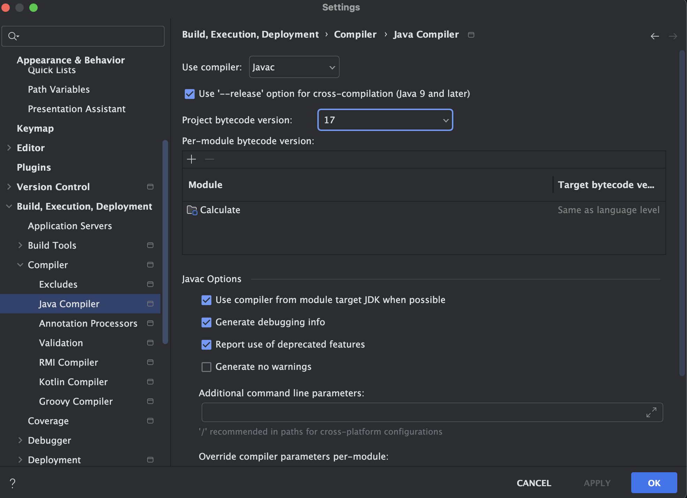Open Project bytecode version dropdown

click(x=385, y=120)
